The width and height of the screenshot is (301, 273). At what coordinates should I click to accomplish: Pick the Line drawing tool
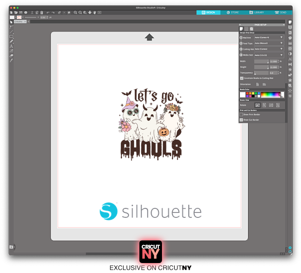click(11, 32)
